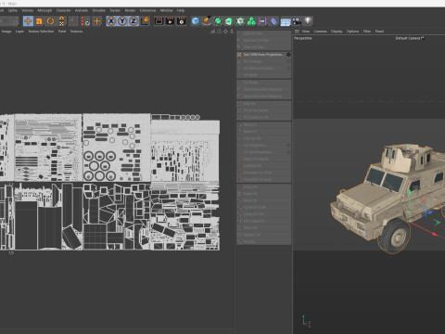445x334 pixels.
Task: Click the Boundary to Circle command
Action: (263, 173)
